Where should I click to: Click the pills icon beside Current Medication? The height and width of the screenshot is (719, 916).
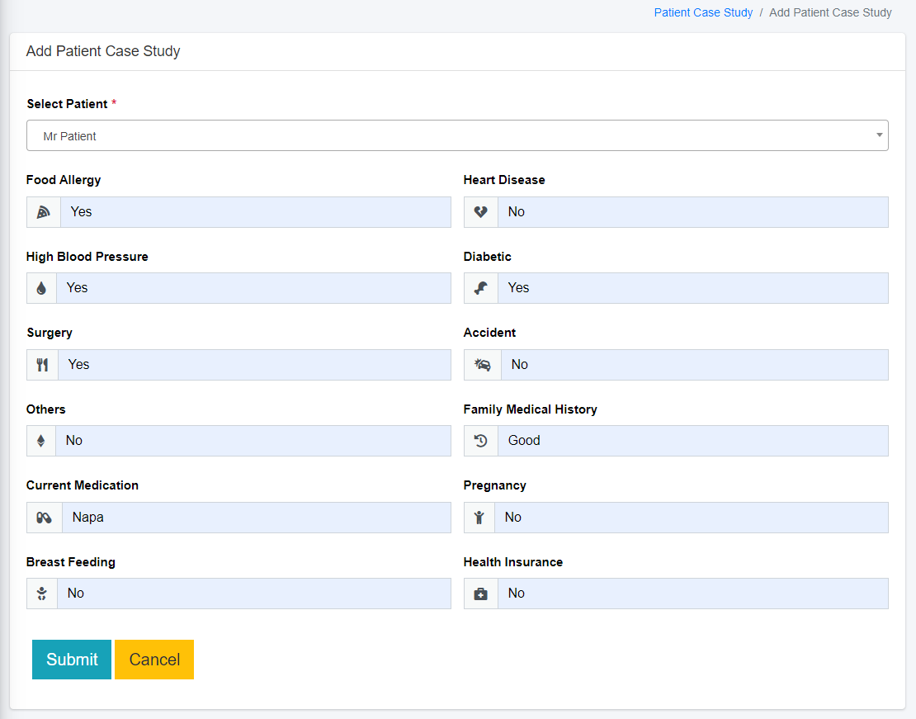(x=44, y=518)
